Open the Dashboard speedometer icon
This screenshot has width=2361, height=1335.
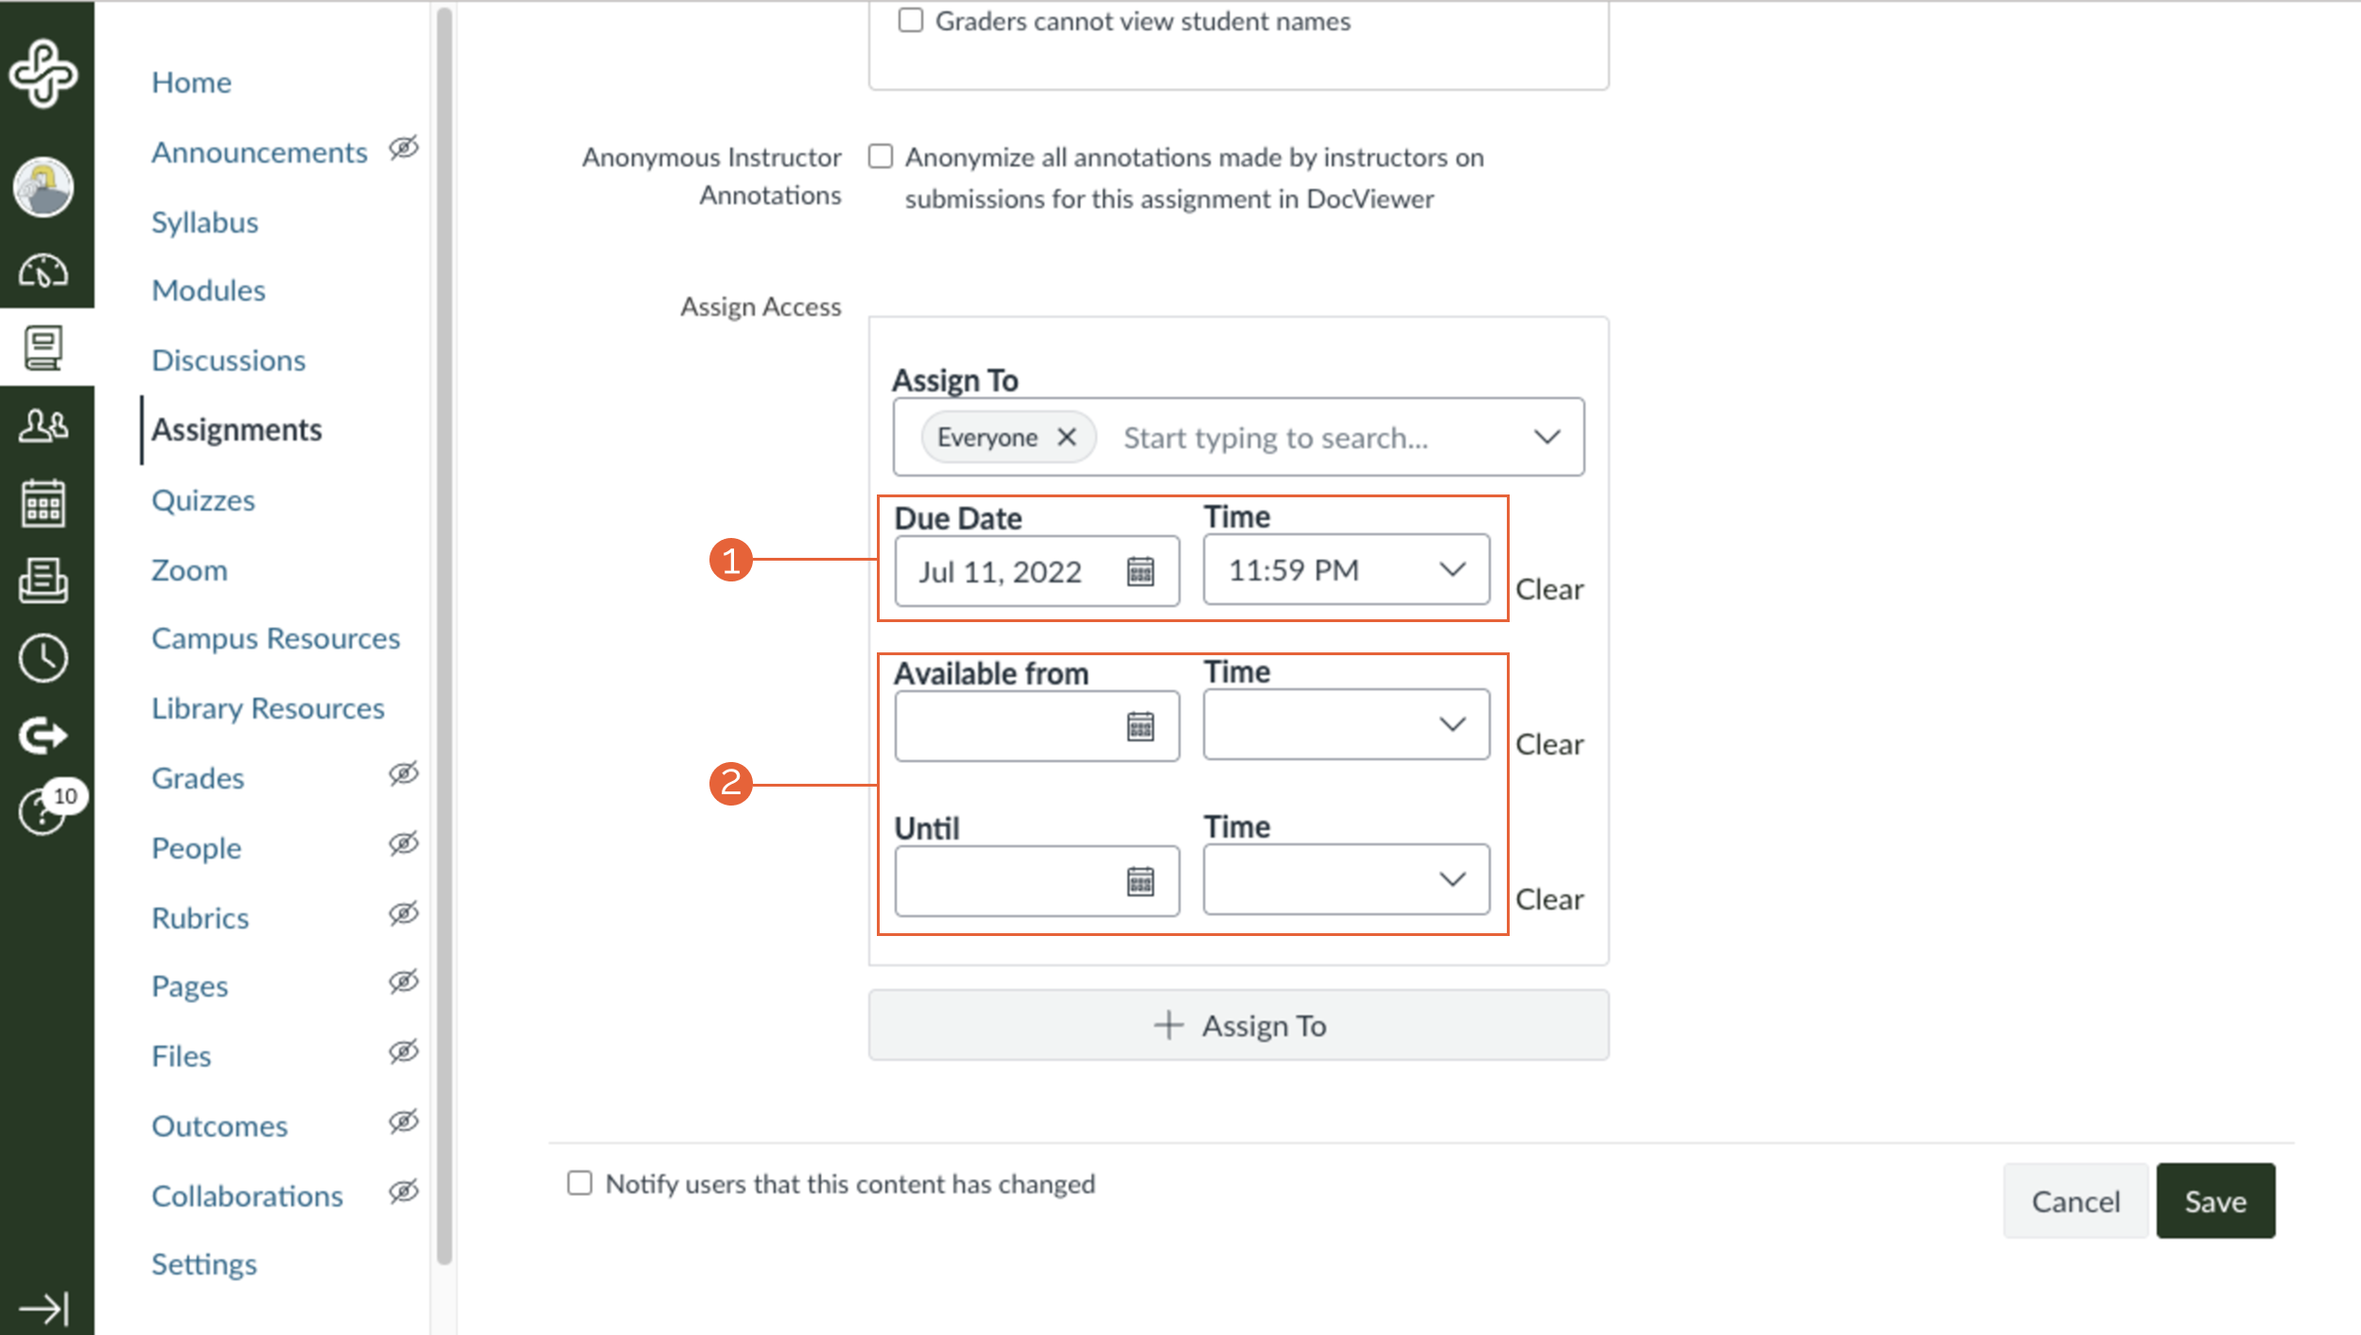pyautogui.click(x=44, y=271)
